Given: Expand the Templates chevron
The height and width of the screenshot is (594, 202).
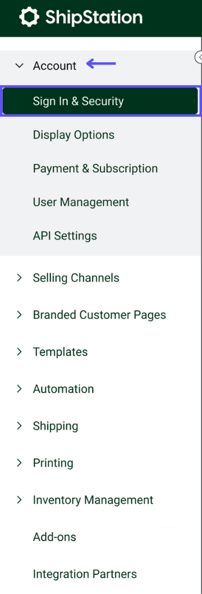Looking at the screenshot, I should pyautogui.click(x=19, y=352).
